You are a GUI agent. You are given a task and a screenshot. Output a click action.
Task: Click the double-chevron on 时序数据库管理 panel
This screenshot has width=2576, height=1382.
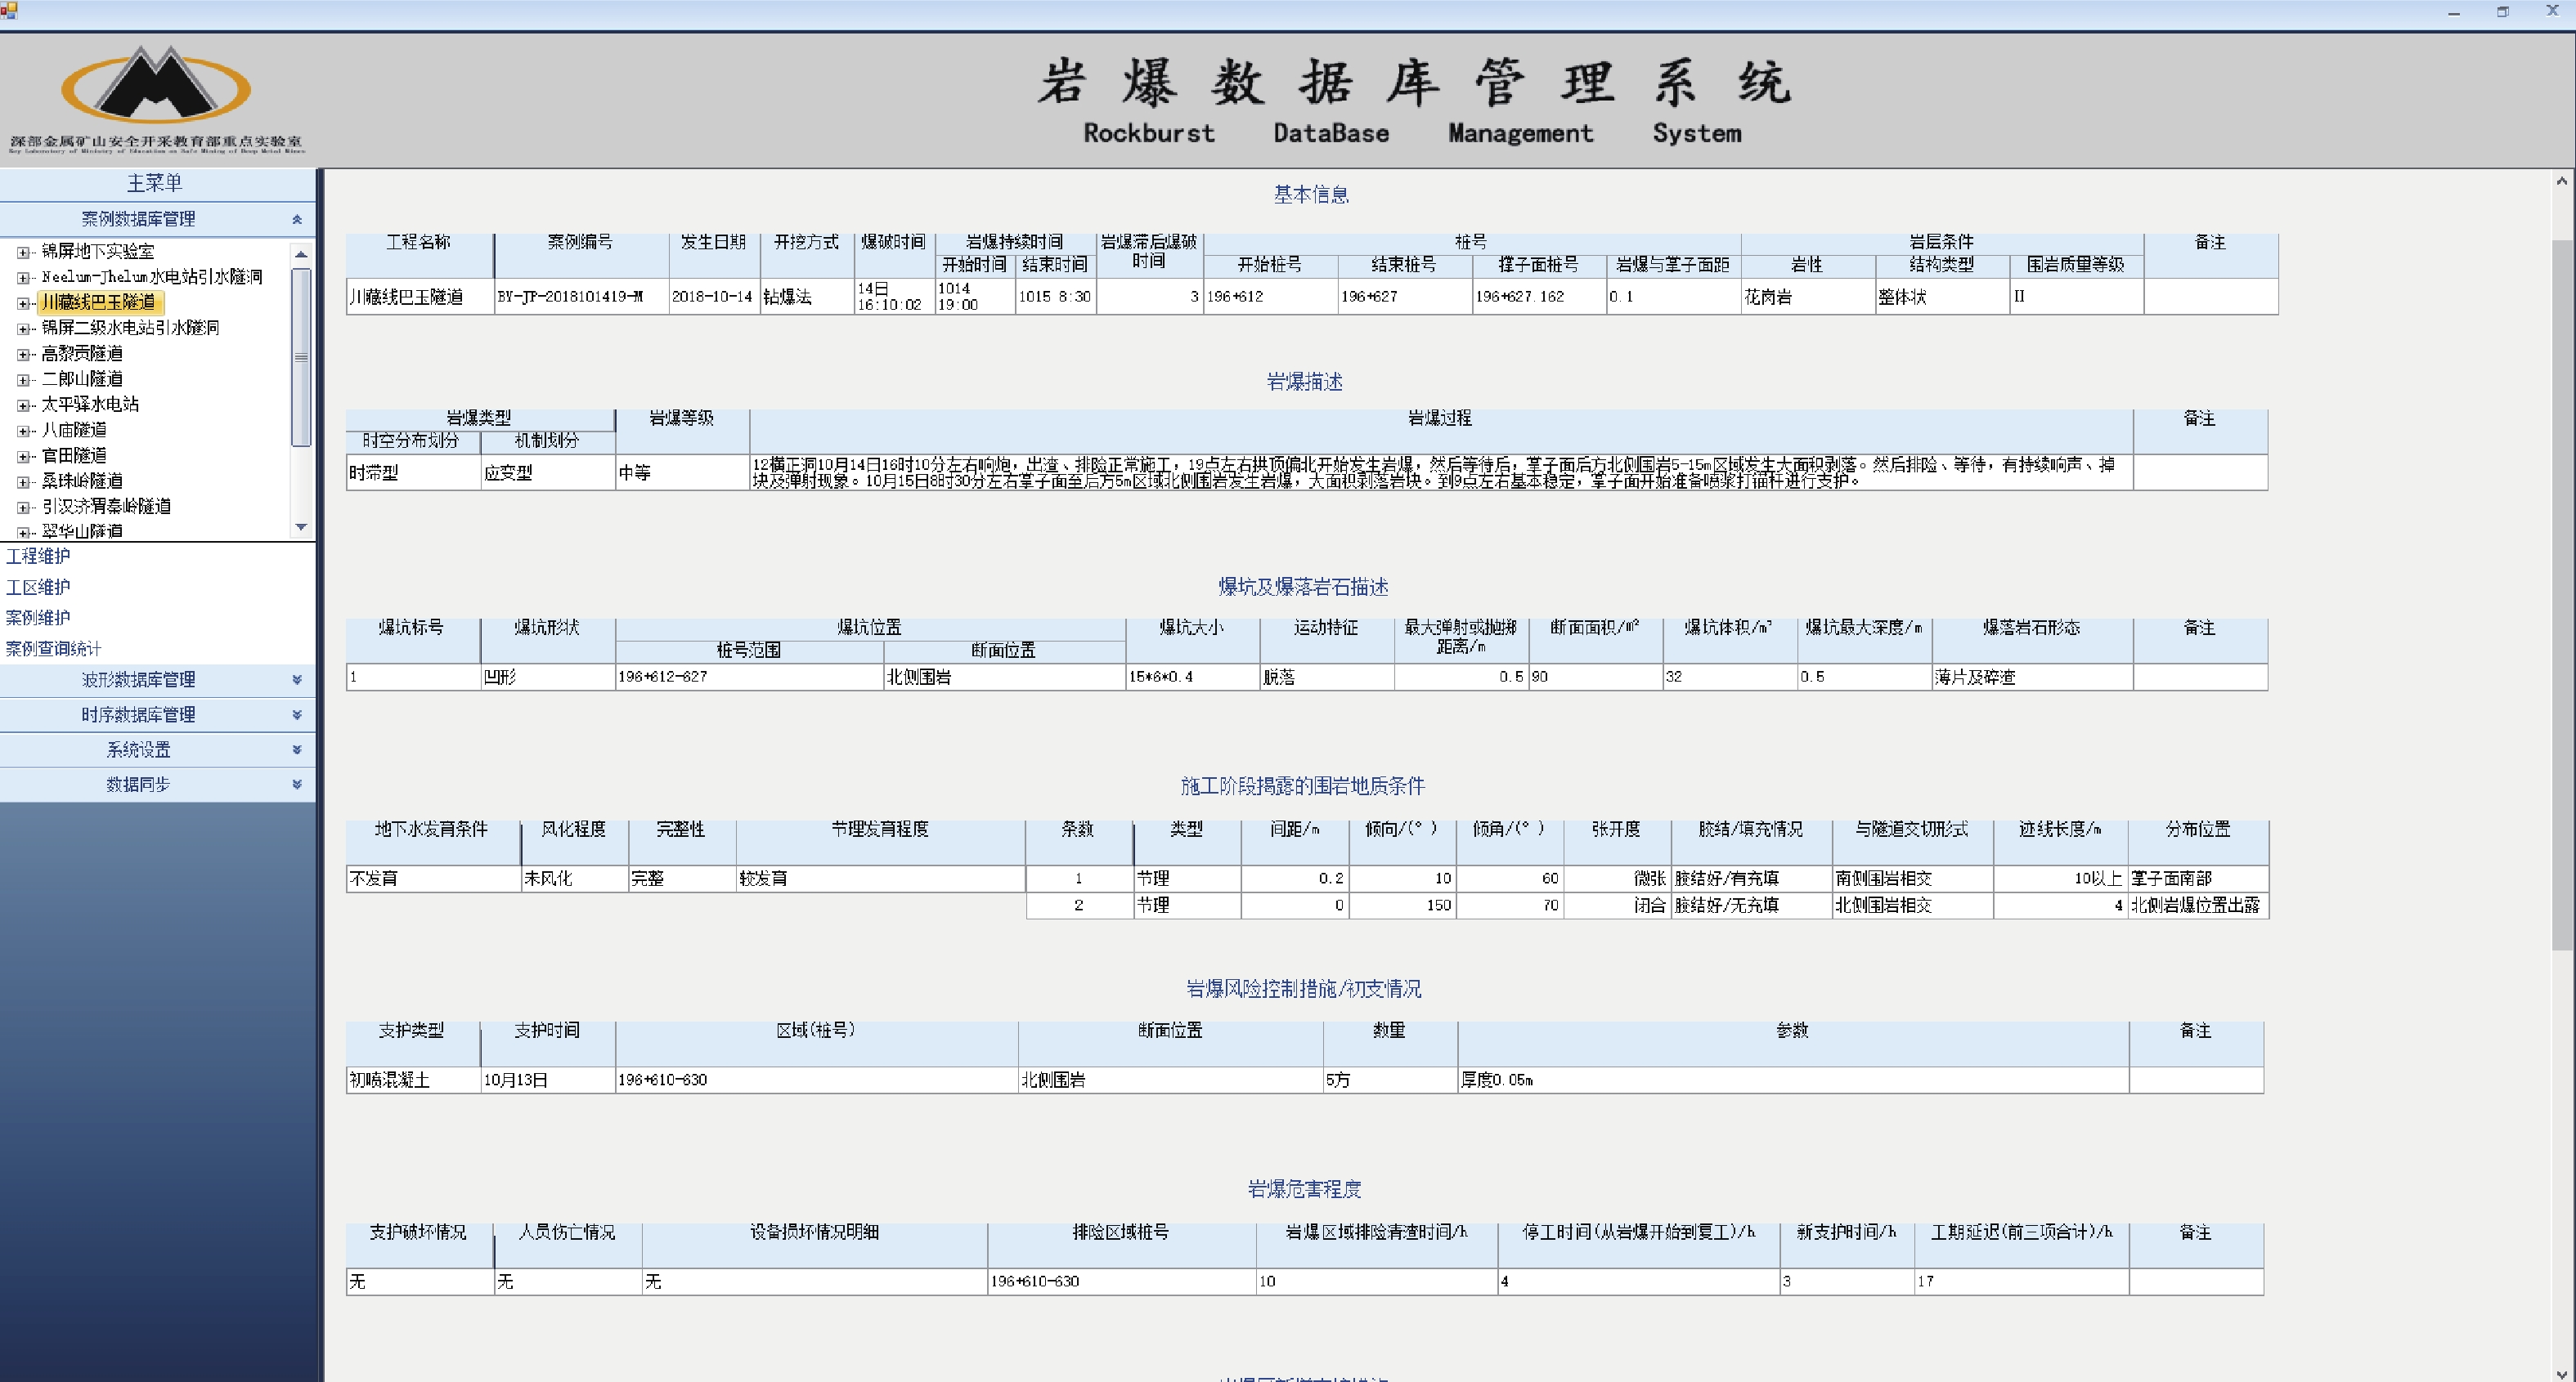(x=296, y=714)
